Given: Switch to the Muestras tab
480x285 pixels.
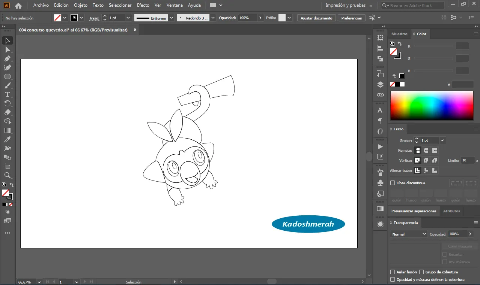Looking at the screenshot, I should 399,34.
